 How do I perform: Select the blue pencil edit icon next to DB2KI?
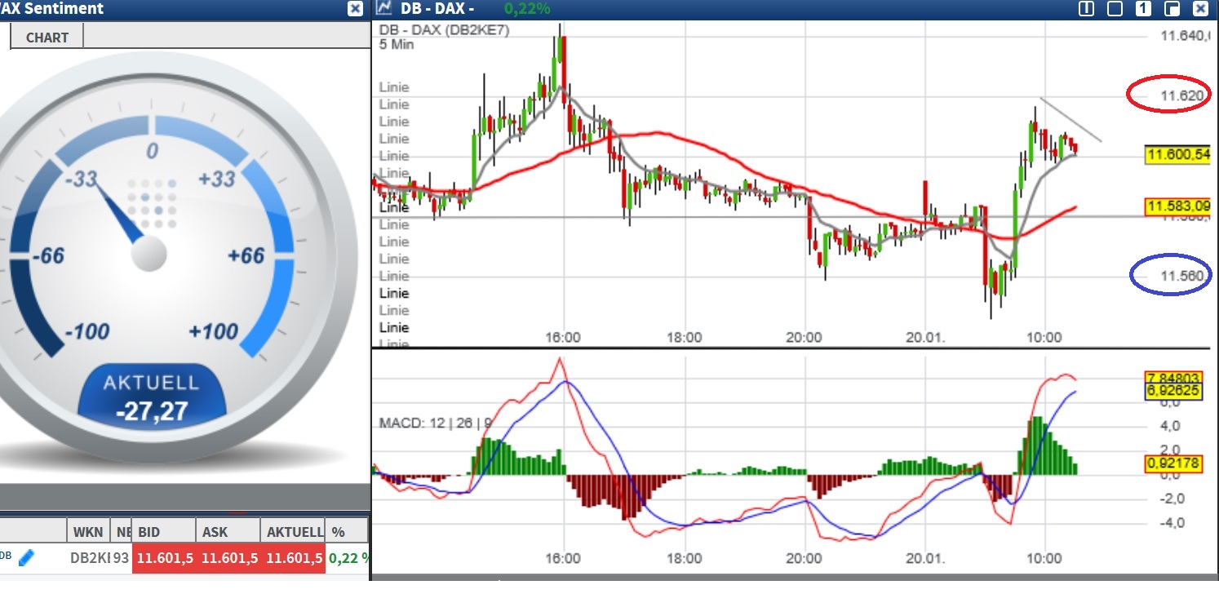point(27,559)
